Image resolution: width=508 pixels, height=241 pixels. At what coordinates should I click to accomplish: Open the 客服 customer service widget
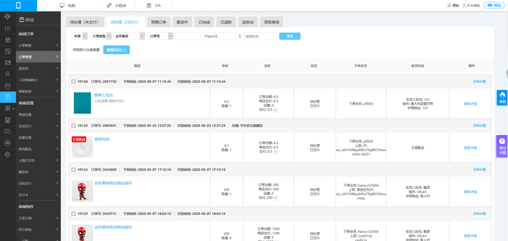click(x=502, y=97)
